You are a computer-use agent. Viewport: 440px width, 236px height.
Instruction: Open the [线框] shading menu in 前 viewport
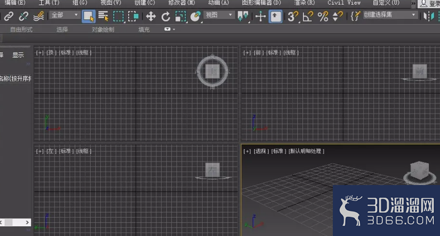pos(290,52)
